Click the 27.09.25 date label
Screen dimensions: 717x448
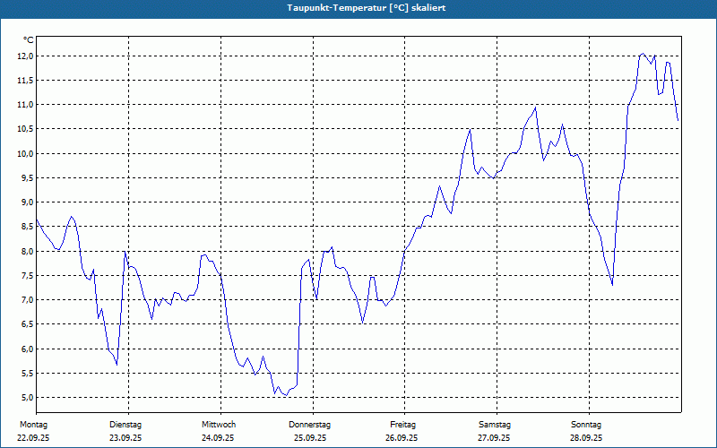[494, 438]
